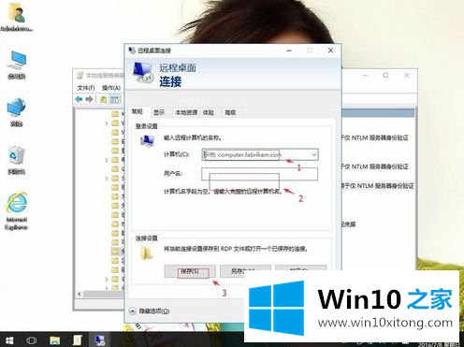Viewport: 464px width, 347px height.
Task: Toggle the console tree toolbar icon
Action: coord(115,99)
